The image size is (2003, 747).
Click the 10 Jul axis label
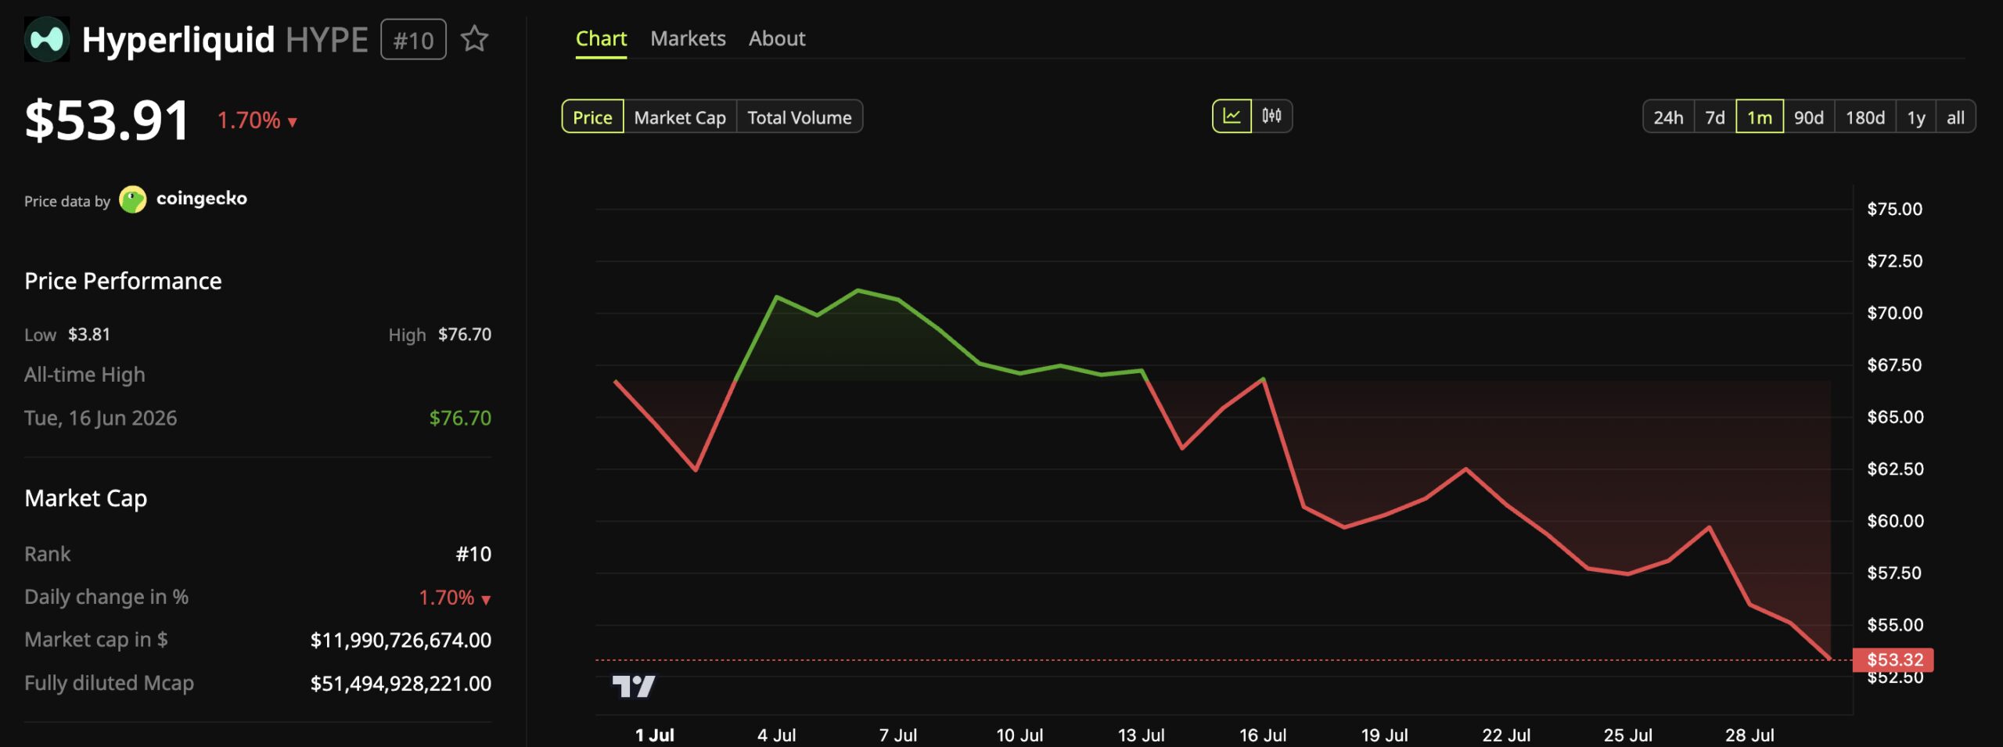1019,735
